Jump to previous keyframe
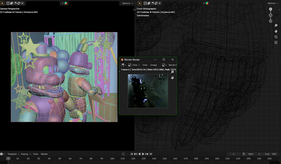Screen dimensions: 281x164 [136, 154]
